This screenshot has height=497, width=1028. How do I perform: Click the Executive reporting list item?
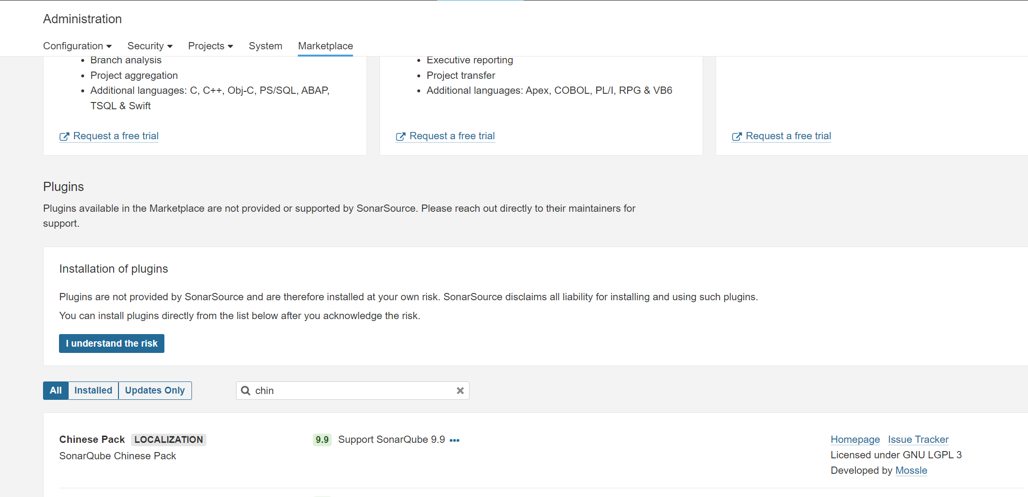(470, 60)
